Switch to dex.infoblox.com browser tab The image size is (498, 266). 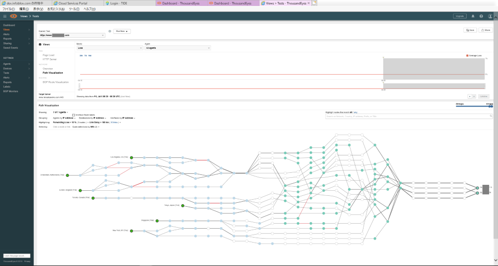(x=26, y=3)
